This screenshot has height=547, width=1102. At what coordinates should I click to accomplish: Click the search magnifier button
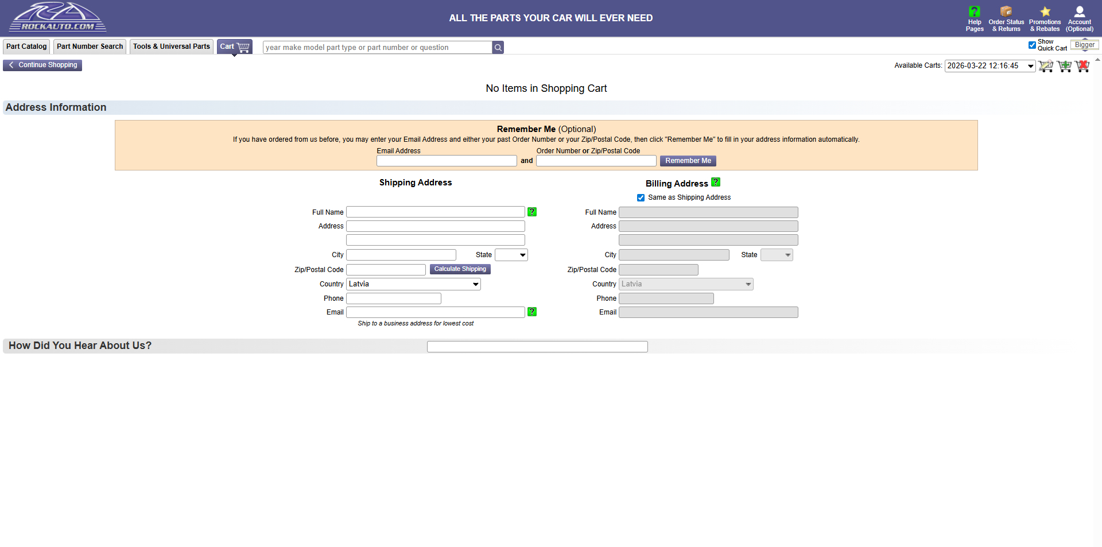[498, 48]
